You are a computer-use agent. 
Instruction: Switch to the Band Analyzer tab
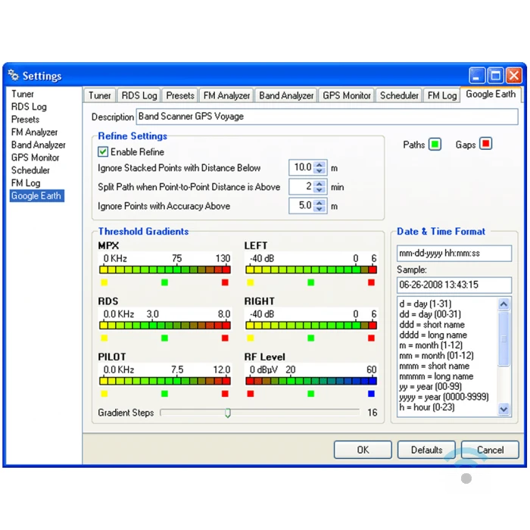pos(286,95)
